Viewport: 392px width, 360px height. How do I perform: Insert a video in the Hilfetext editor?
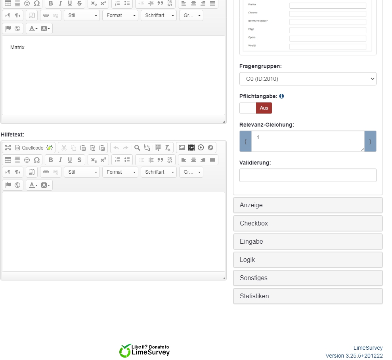(x=191, y=148)
